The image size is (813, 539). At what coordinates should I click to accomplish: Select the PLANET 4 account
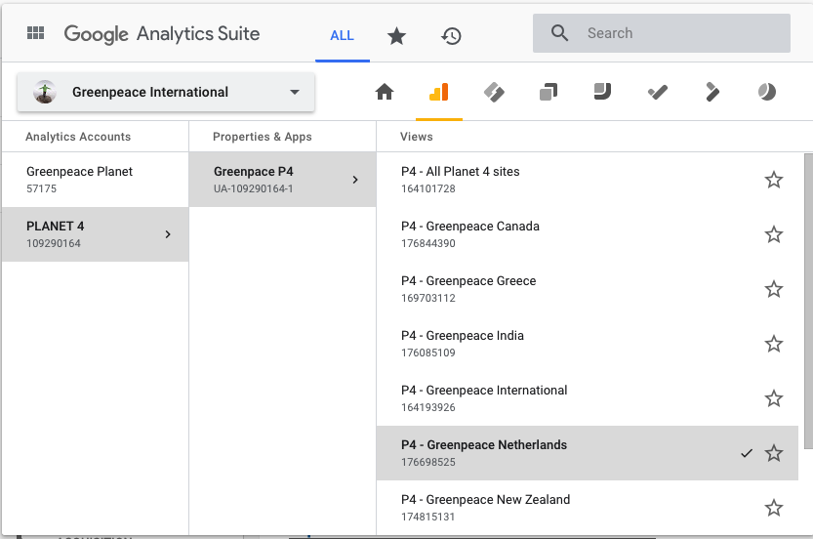[96, 234]
